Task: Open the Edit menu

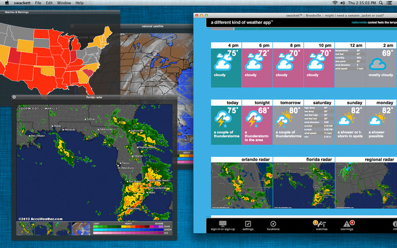Action: [x=49, y=3]
